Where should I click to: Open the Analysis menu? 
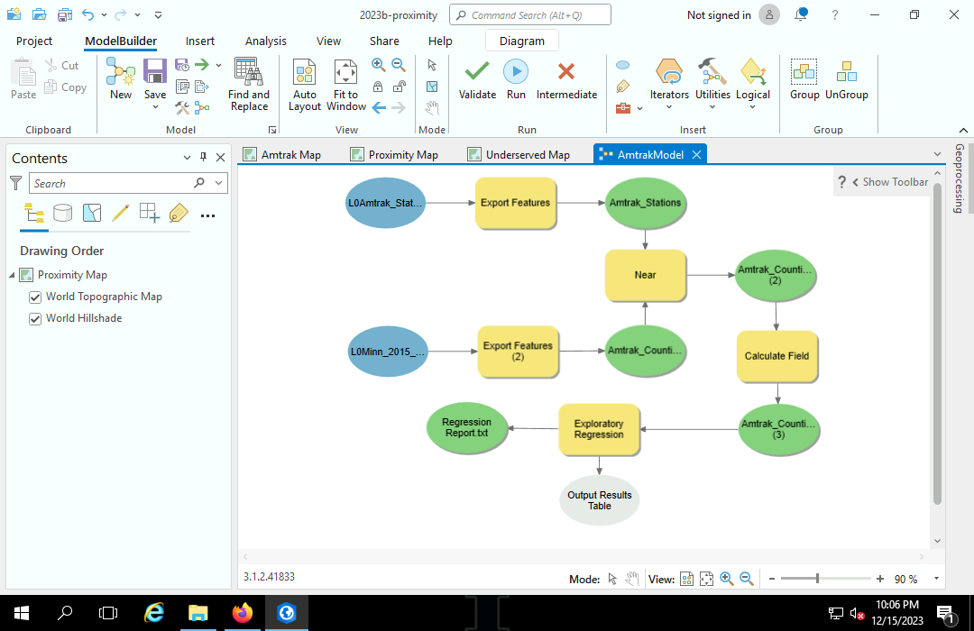coord(265,41)
